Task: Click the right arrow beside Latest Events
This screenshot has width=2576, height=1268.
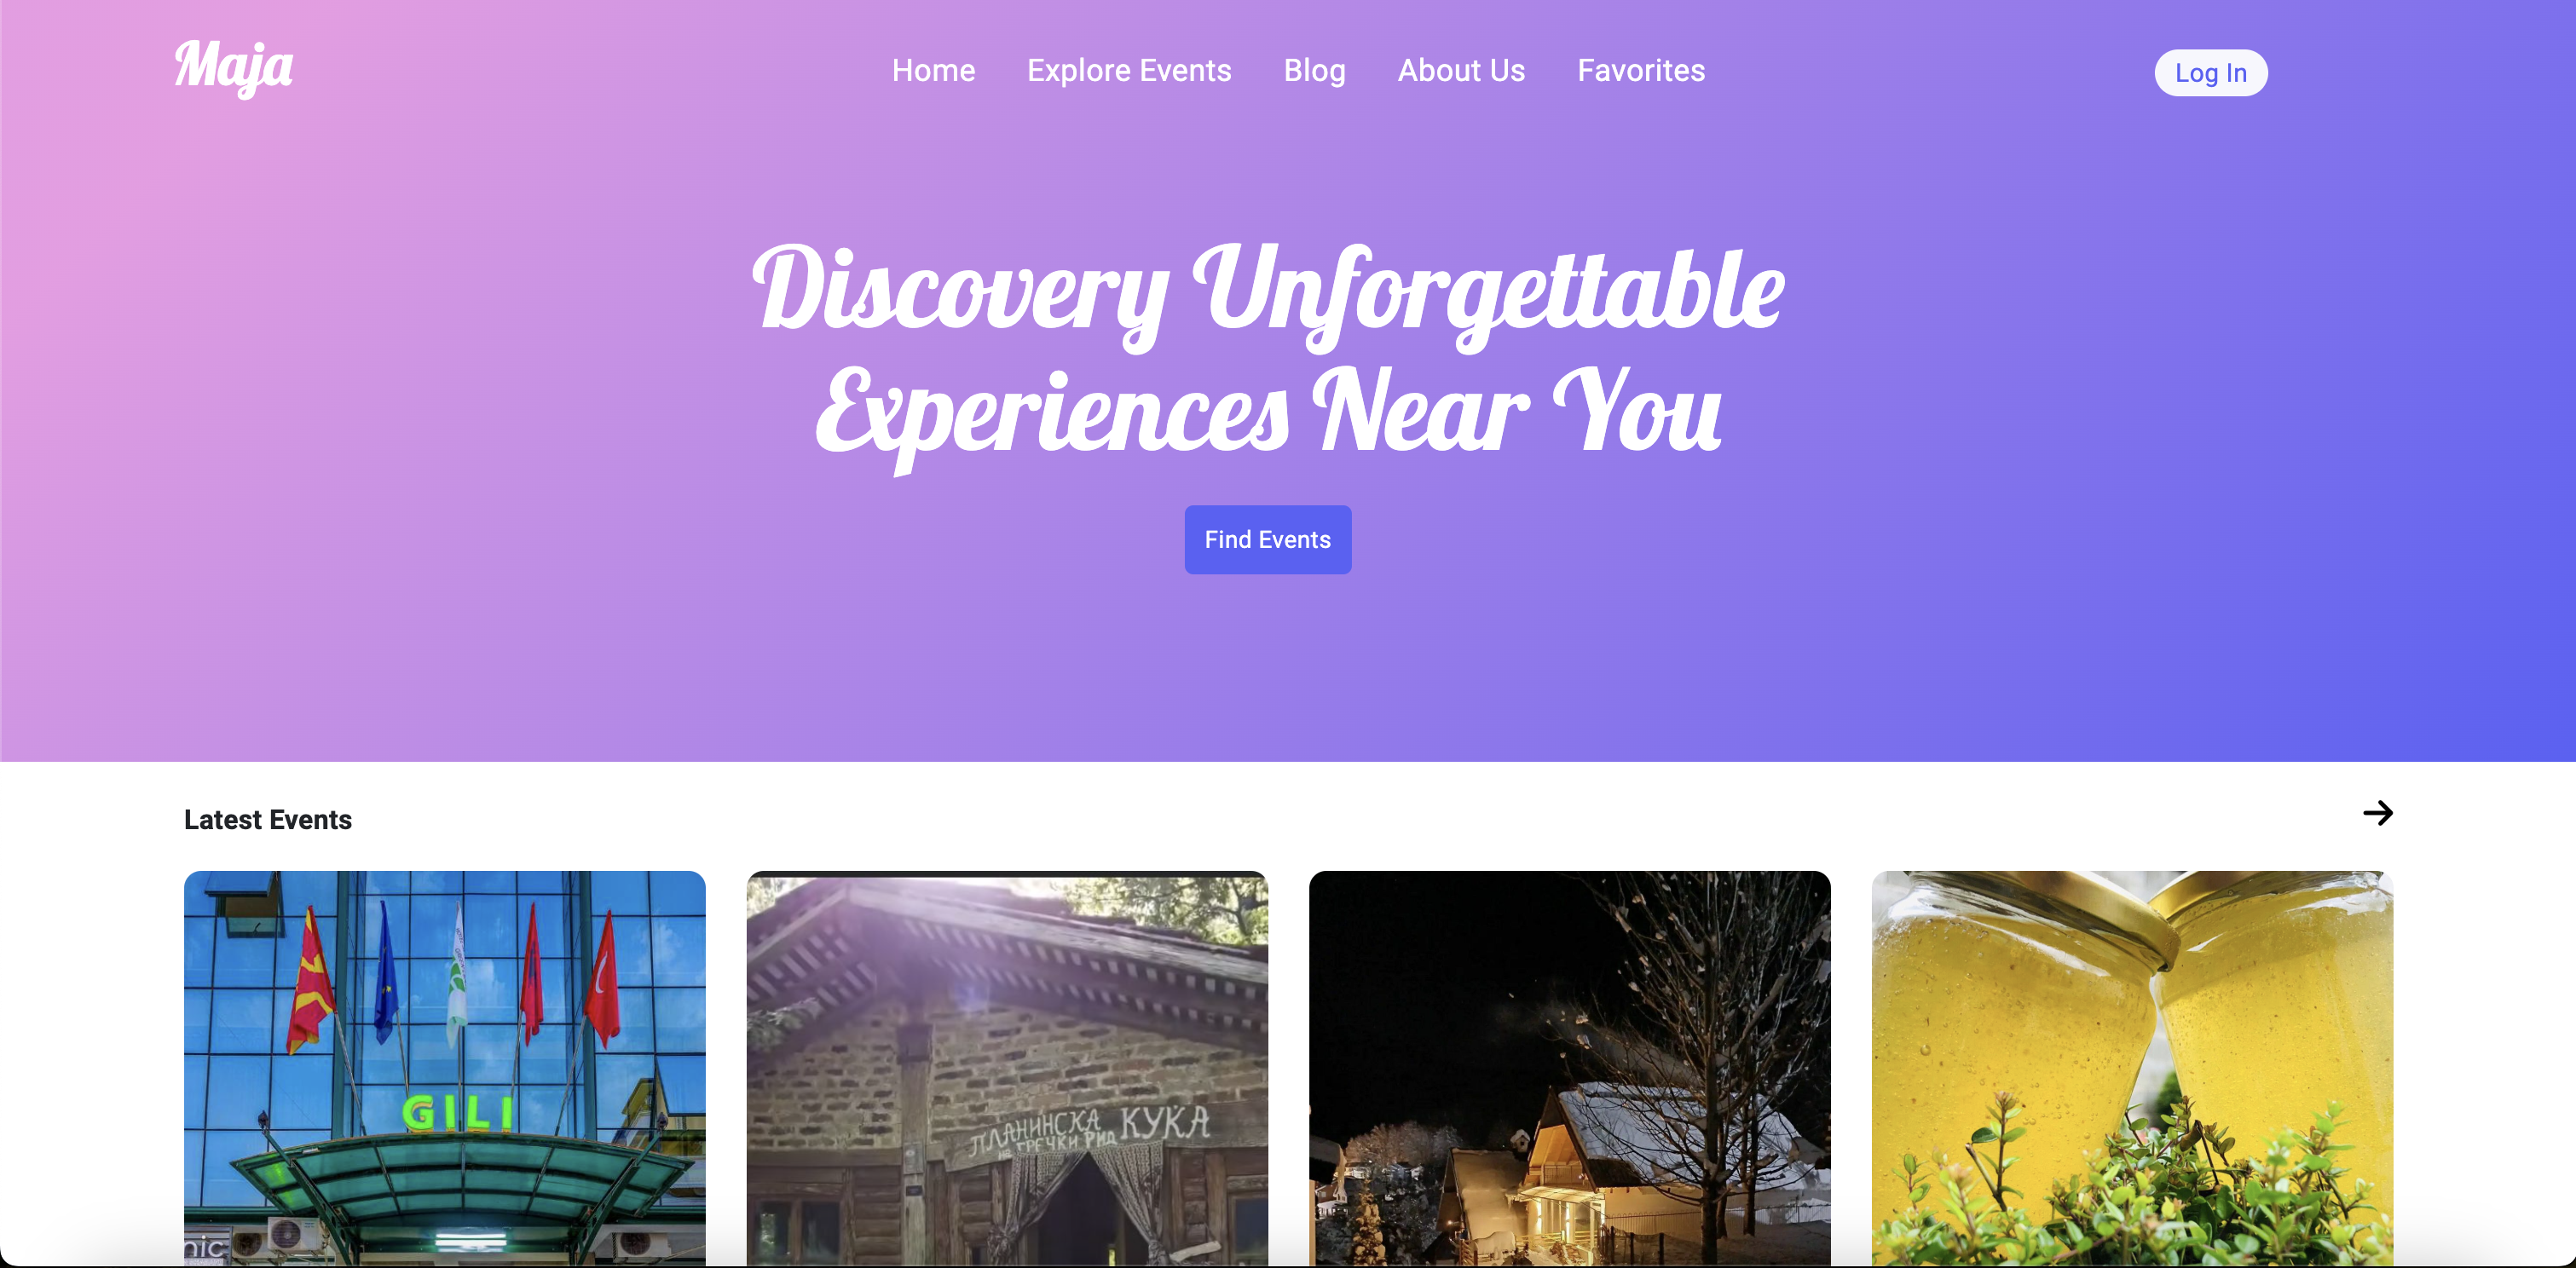Action: click(x=2377, y=813)
